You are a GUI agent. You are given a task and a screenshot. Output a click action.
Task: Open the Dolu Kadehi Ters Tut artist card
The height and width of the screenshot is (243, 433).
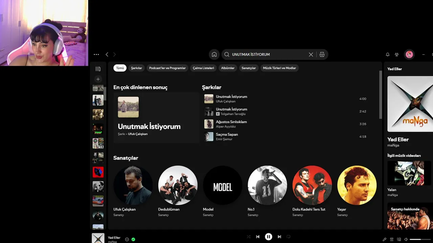tap(312, 191)
